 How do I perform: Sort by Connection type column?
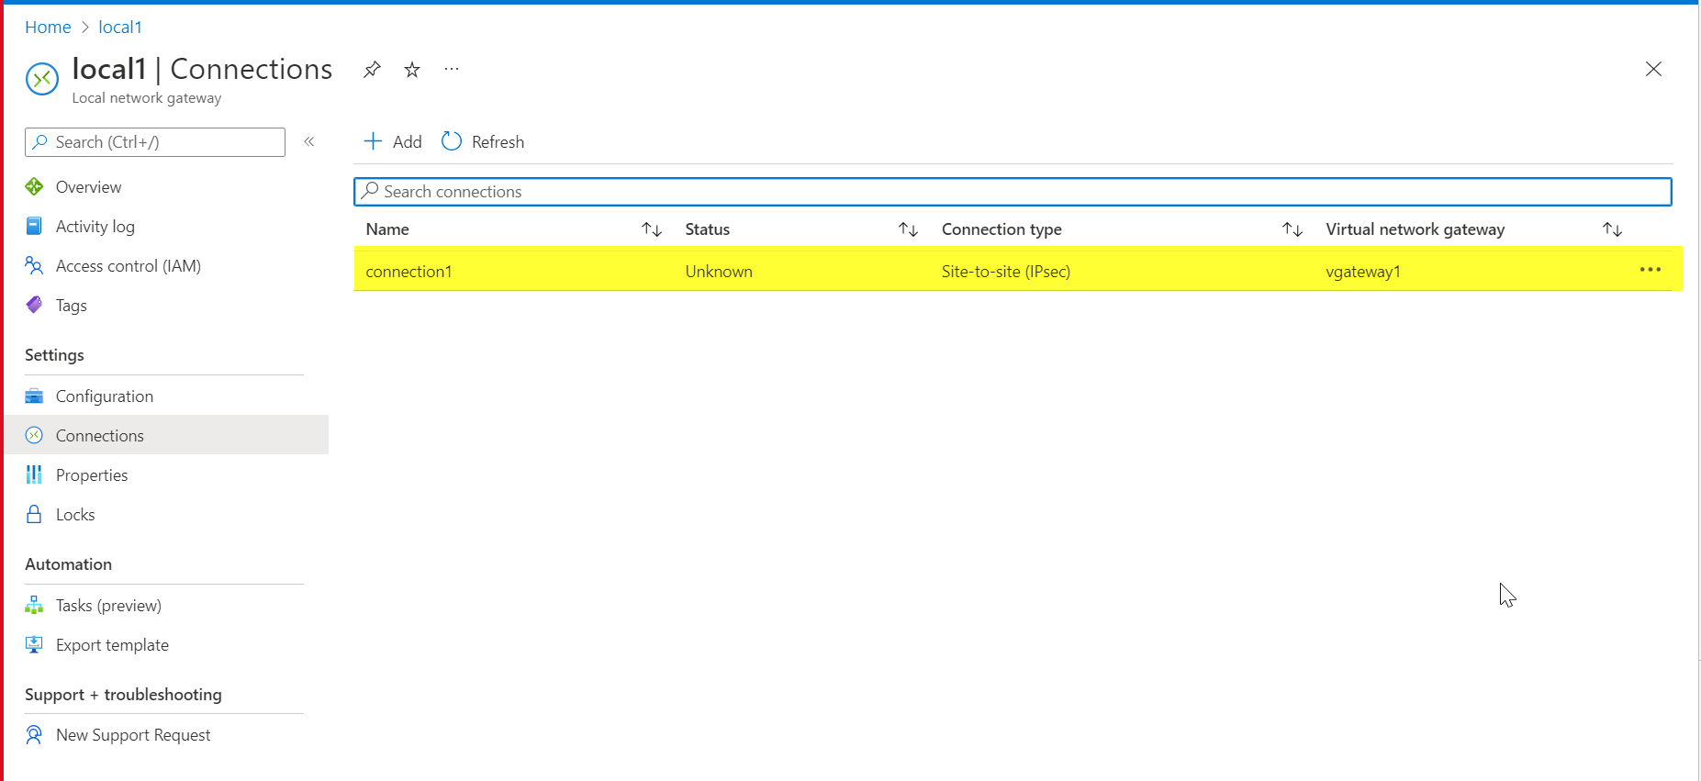click(x=1293, y=229)
